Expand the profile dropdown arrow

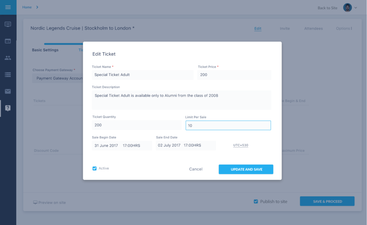click(x=356, y=7)
